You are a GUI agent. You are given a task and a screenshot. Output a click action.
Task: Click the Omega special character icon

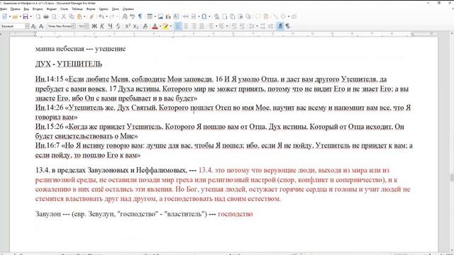tap(204, 16)
